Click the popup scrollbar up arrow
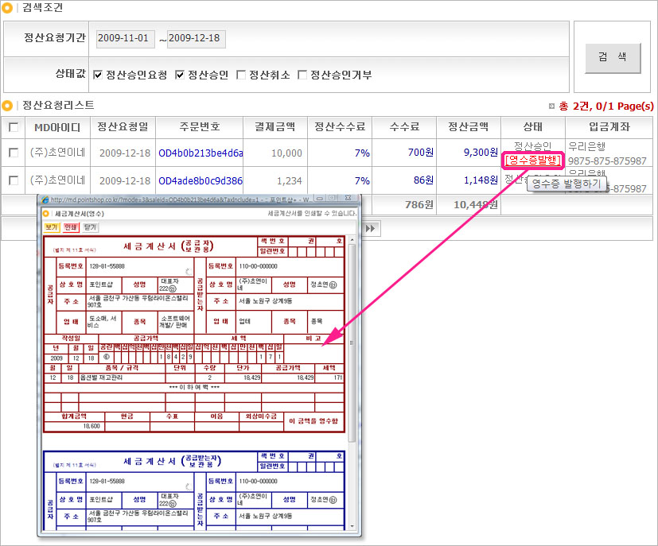The width and height of the screenshot is (658, 546). pos(352,226)
